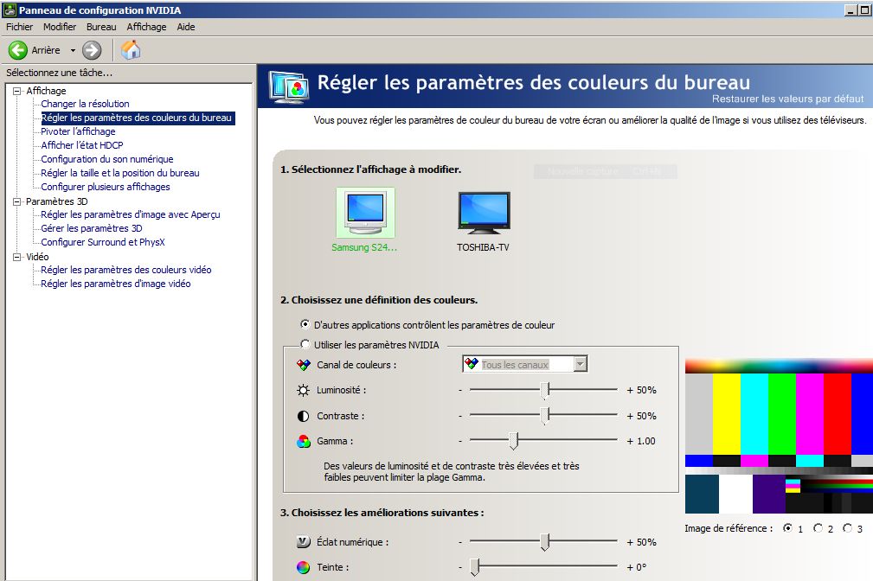
Task: Click the Forward arrow icon
Action: (92, 50)
